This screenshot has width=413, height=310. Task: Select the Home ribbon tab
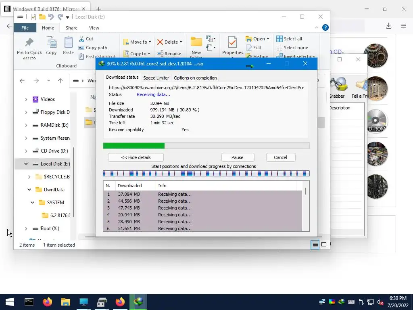(x=48, y=28)
